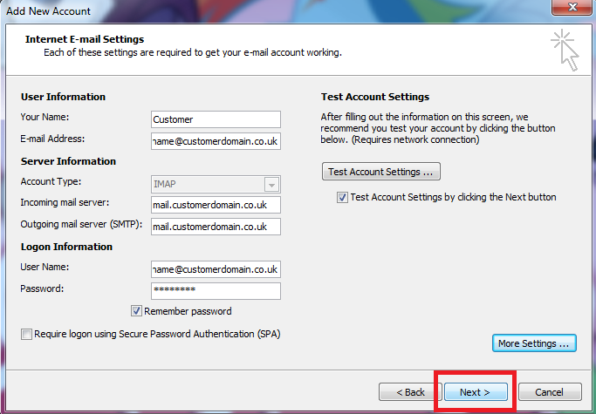Uncheck Test Account Settings by clicking Next
The height and width of the screenshot is (414, 596).
[x=343, y=198]
